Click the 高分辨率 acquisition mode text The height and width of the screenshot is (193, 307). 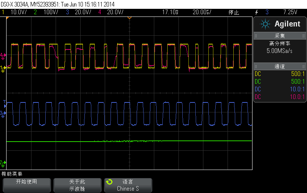pyautogui.click(x=280, y=43)
